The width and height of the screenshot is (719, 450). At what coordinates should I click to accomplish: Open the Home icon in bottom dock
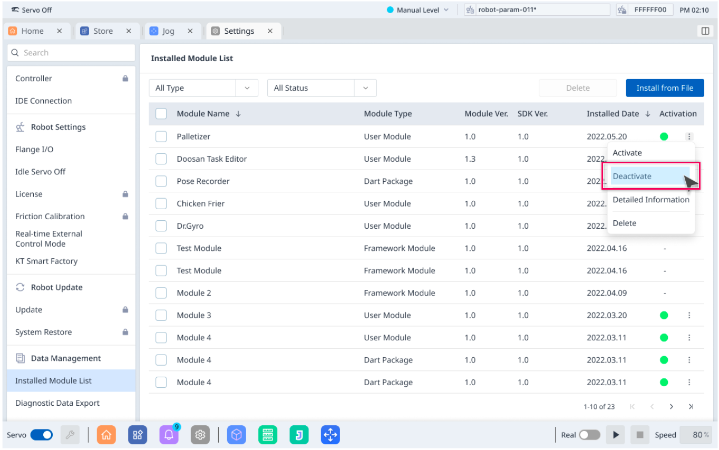pos(106,435)
